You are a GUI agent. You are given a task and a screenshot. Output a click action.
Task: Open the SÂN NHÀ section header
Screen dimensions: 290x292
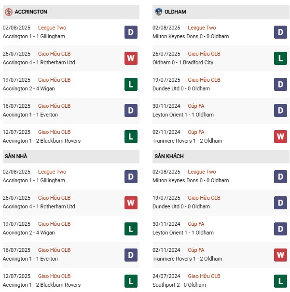(x=17, y=156)
